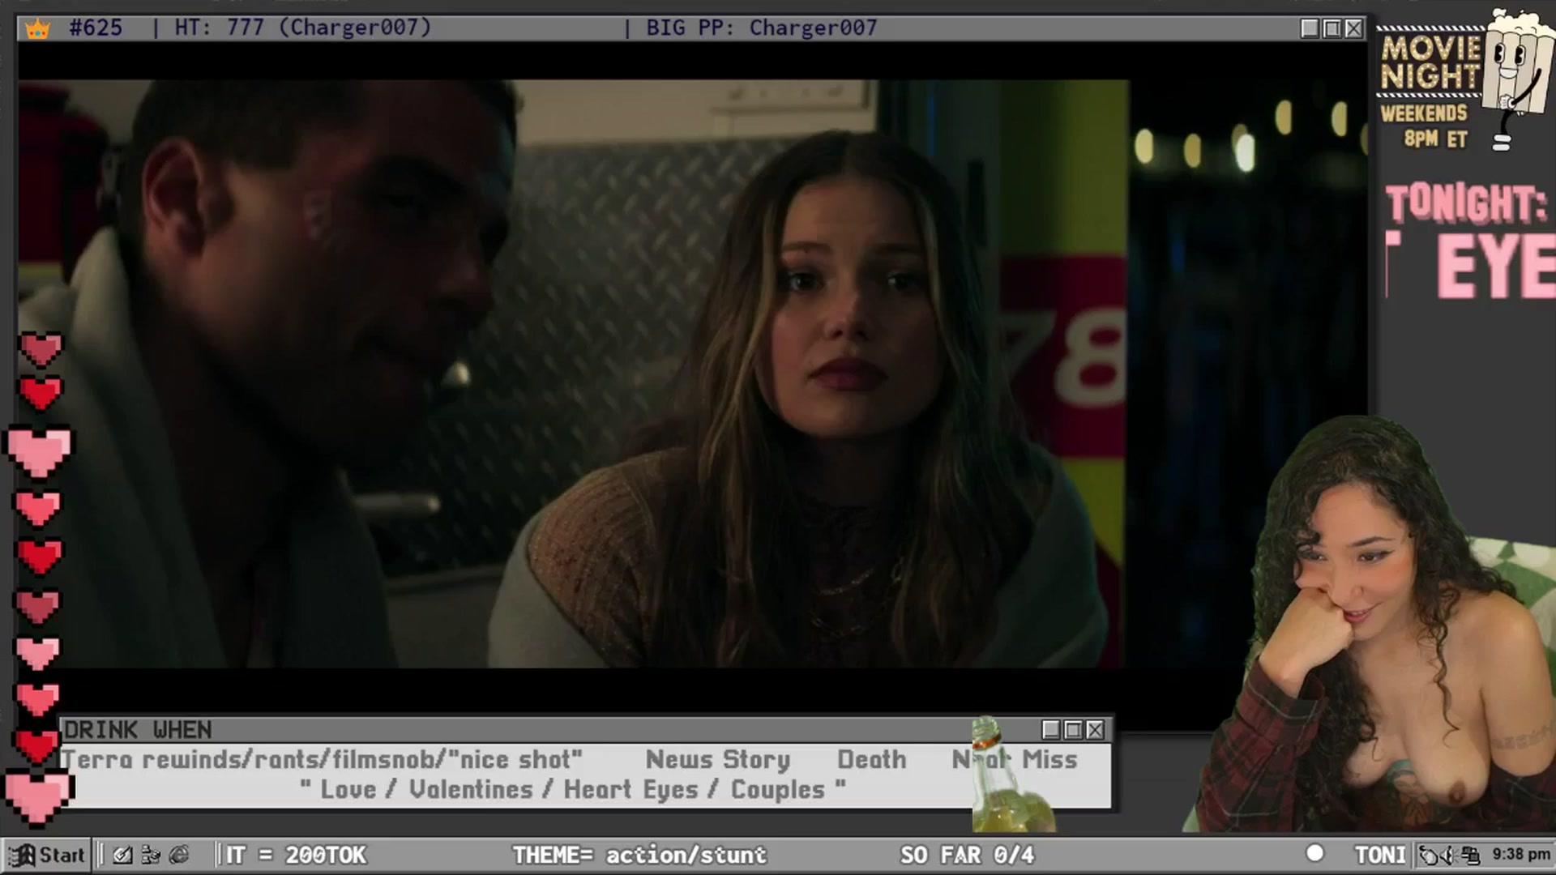The height and width of the screenshot is (875, 1556).
Task: Click "HT: 777 (Charger007)" in title bar
Action: click(x=303, y=28)
